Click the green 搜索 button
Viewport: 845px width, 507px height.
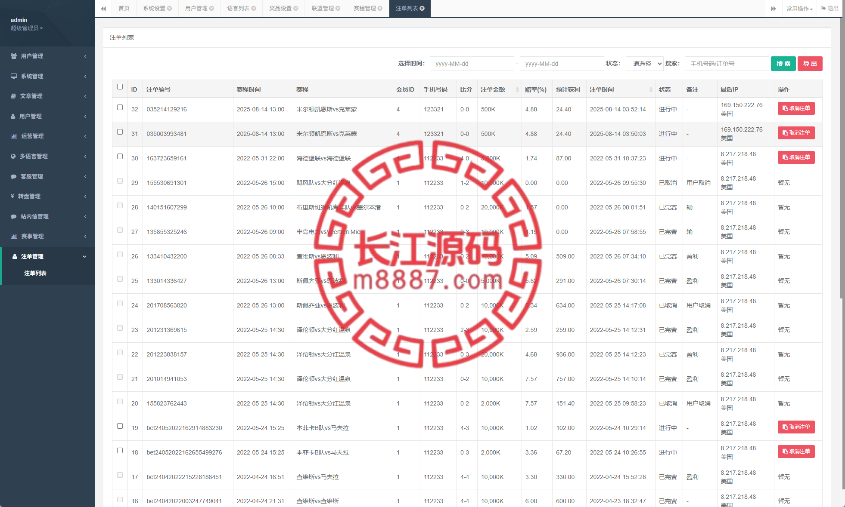click(x=783, y=64)
